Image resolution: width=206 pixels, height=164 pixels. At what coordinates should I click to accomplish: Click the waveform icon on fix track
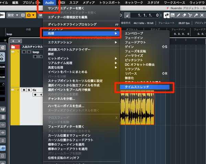pos(13,90)
